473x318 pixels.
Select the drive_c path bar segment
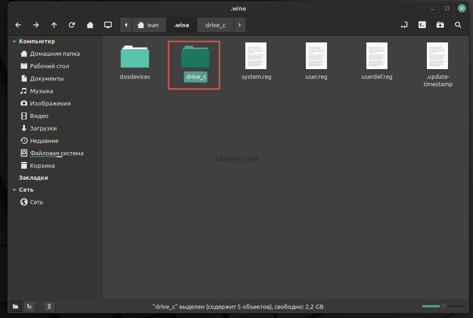click(215, 25)
